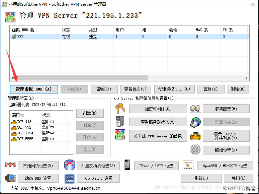The width and height of the screenshot is (259, 194).
Task: Open 属性(E) for the hub
Action: coord(210,89)
